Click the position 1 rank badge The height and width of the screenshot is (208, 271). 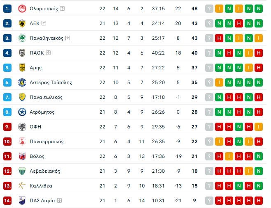pos(7,9)
